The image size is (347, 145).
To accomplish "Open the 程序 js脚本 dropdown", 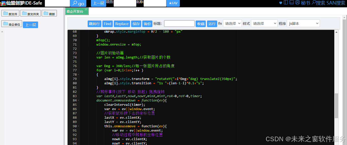I will [x=303, y=23].
